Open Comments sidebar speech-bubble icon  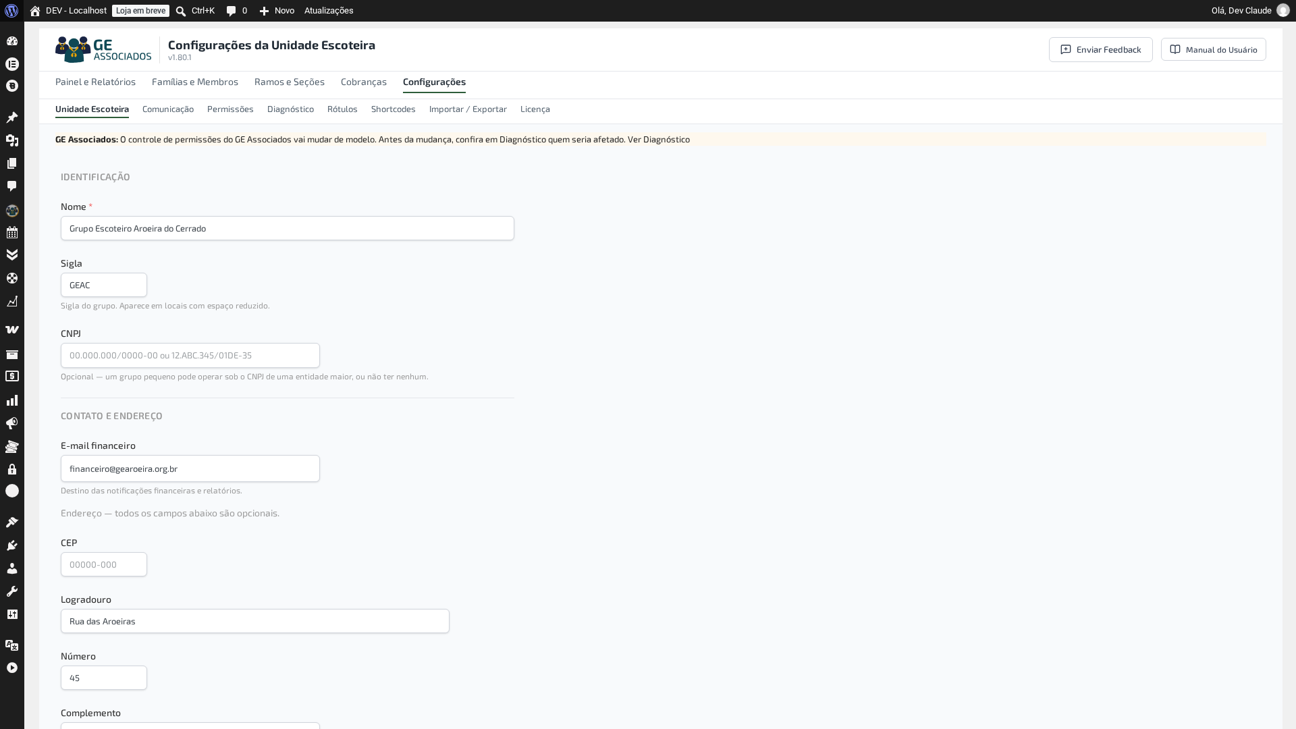click(12, 186)
